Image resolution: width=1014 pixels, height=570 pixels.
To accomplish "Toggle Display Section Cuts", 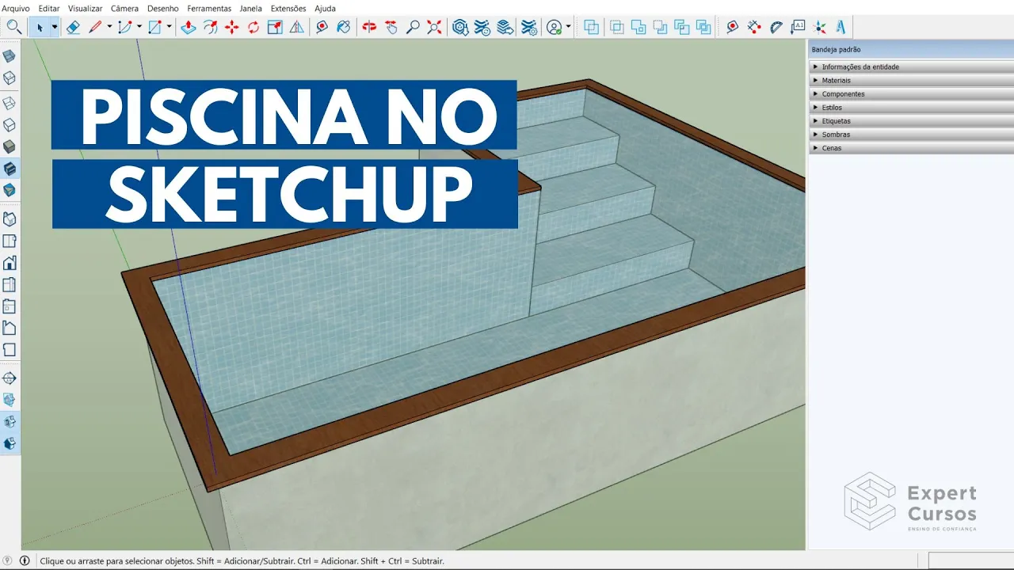I will point(10,422).
